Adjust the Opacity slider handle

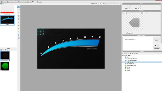click(133, 13)
